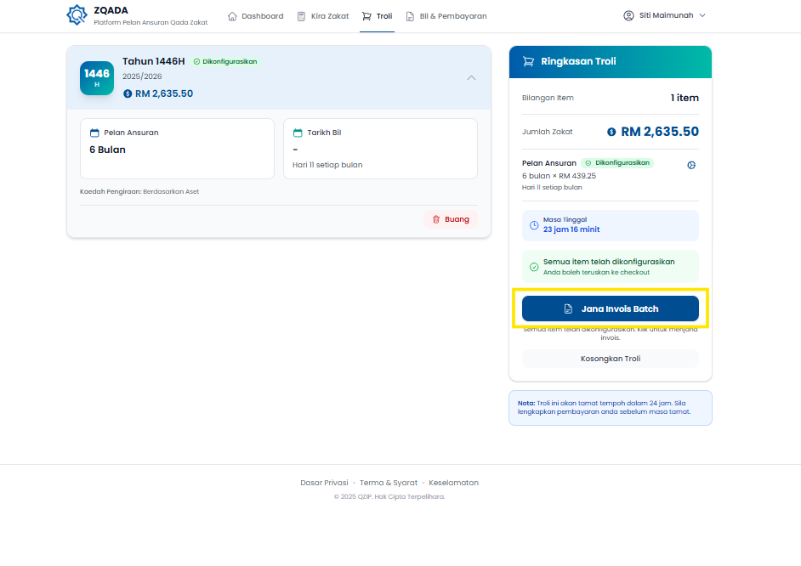Image resolution: width=801 pixels, height=566 pixels.
Task: Open installment plan settings gear icon
Action: 691,165
